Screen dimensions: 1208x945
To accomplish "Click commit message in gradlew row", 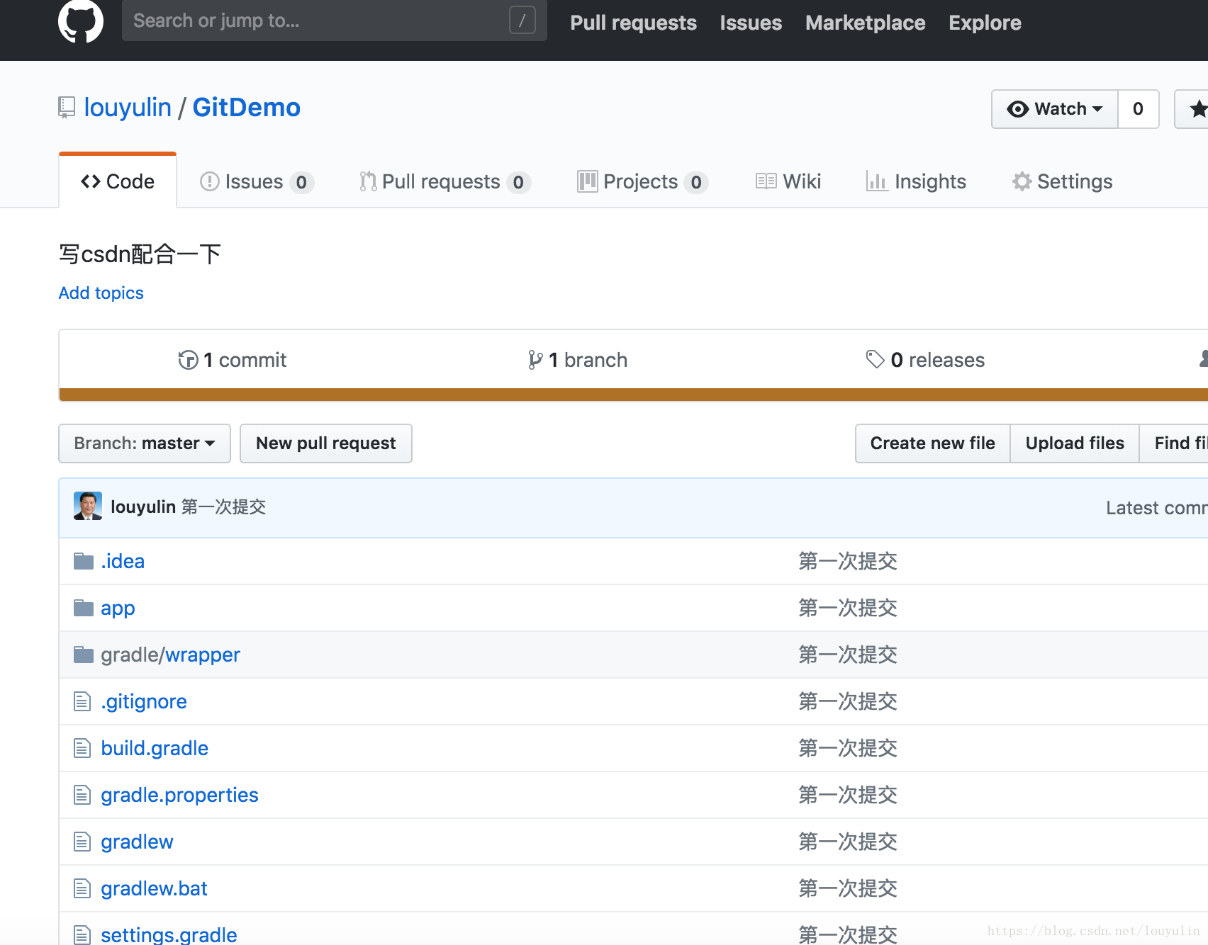I will point(848,842).
